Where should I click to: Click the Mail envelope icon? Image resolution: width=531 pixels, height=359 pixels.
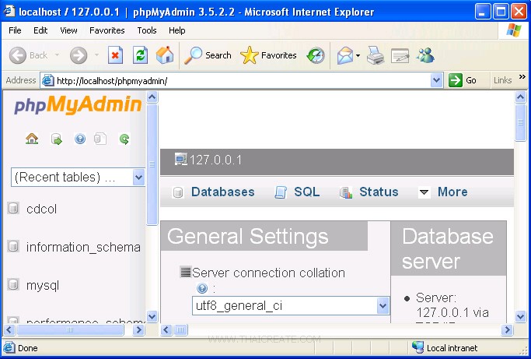(x=345, y=55)
